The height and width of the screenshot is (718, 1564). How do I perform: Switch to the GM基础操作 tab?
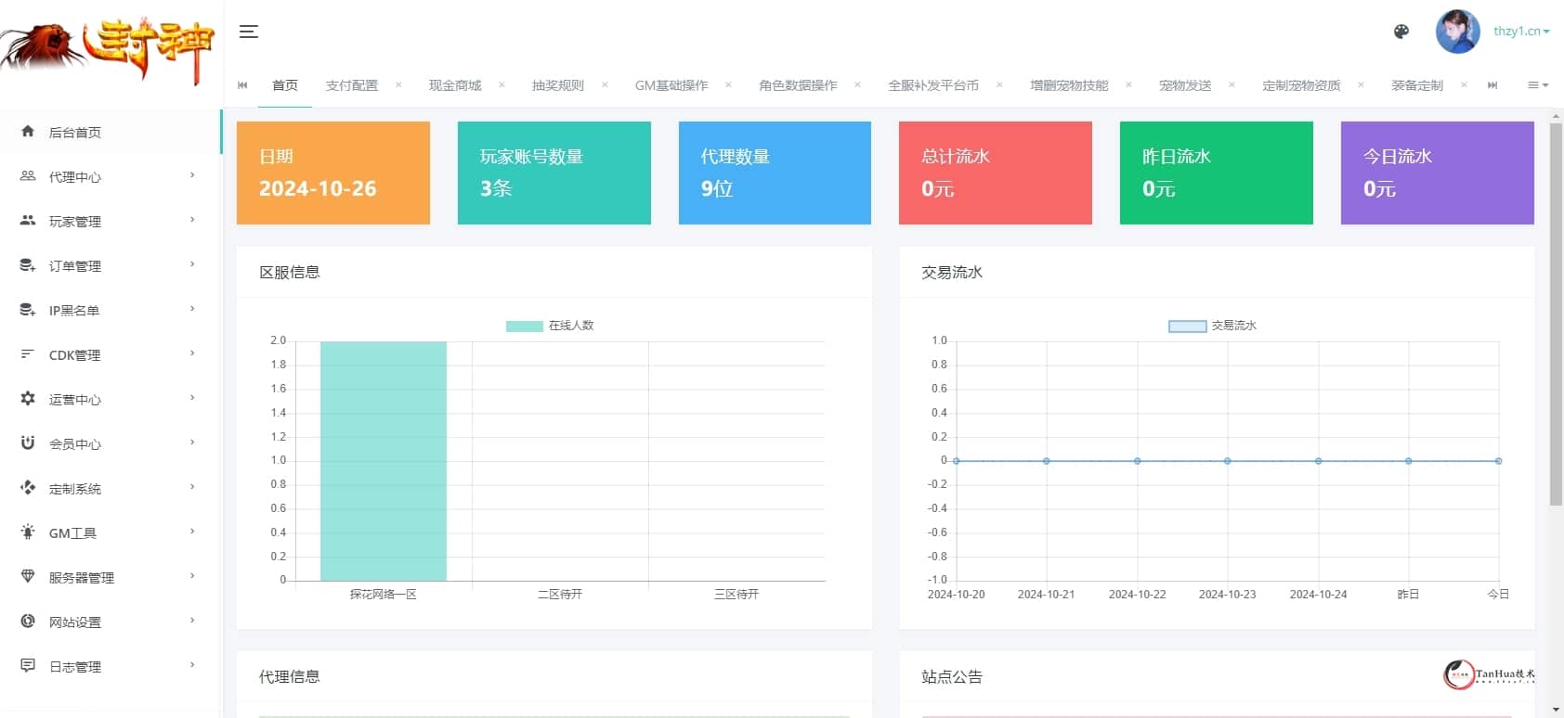[x=671, y=85]
